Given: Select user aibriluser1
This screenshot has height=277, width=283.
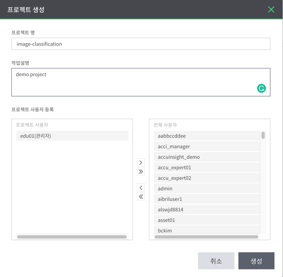Looking at the screenshot, I should [207, 199].
